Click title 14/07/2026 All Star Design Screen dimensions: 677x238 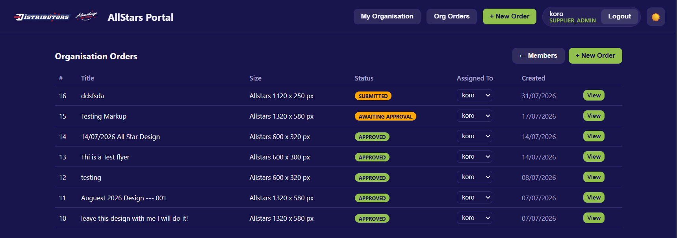tap(121, 137)
